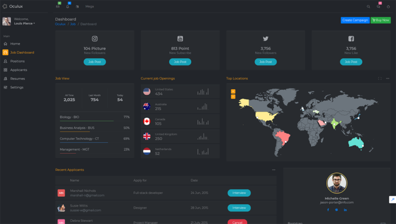The width and height of the screenshot is (396, 224).
Task: Click Job Post under New Like
Action: point(351,62)
